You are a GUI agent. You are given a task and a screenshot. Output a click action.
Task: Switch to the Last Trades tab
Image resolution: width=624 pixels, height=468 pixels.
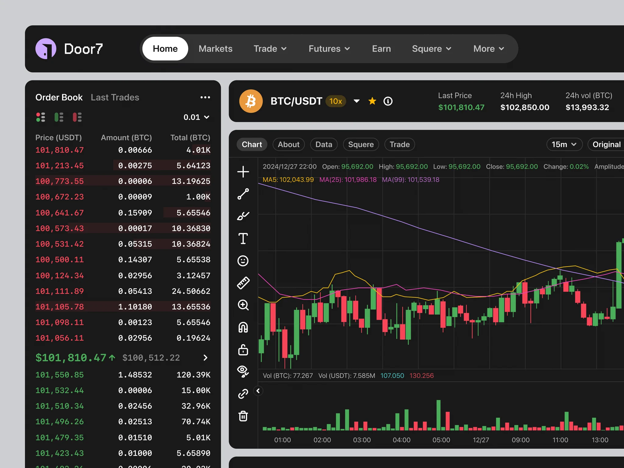[115, 97]
